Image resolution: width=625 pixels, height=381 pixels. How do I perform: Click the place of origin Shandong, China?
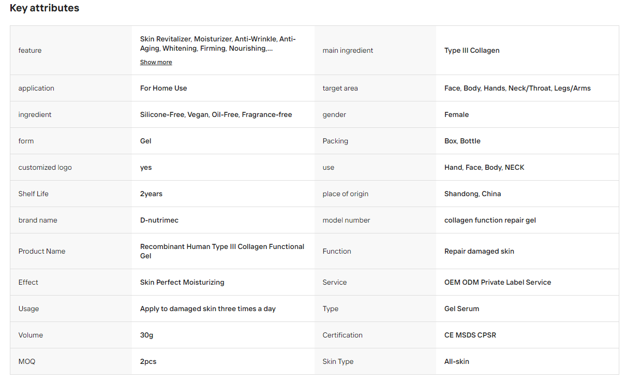tap(472, 194)
